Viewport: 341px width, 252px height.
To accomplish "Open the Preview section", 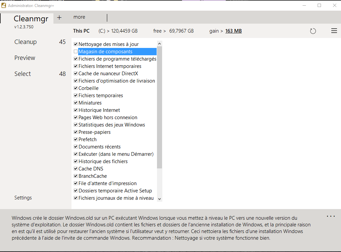I will tap(25, 58).
